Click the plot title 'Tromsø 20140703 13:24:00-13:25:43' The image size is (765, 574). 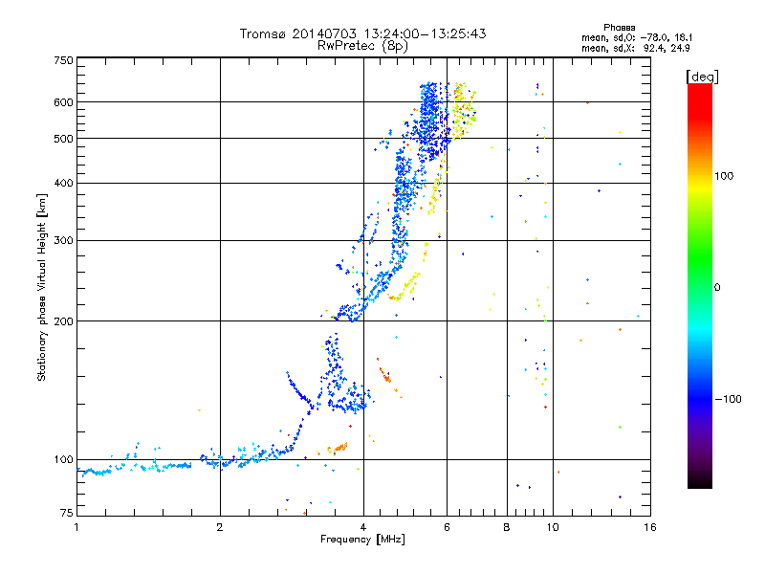[x=362, y=33]
